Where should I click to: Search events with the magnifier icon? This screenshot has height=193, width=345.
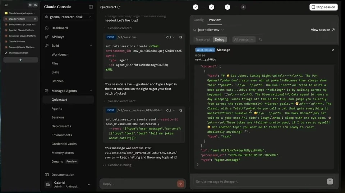[260, 39]
